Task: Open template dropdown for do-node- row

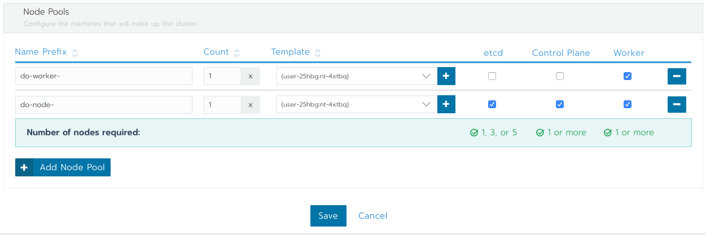Action: pos(356,104)
